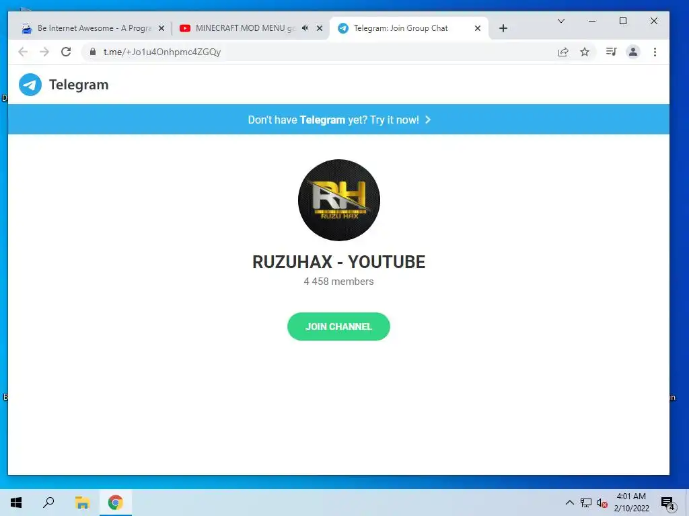Go forward with the browser forward arrow
This screenshot has height=516, width=689.
click(44, 52)
